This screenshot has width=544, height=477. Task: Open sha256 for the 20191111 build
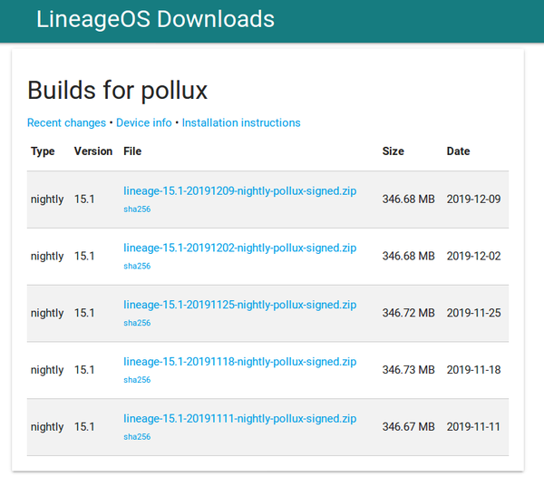[x=137, y=437]
